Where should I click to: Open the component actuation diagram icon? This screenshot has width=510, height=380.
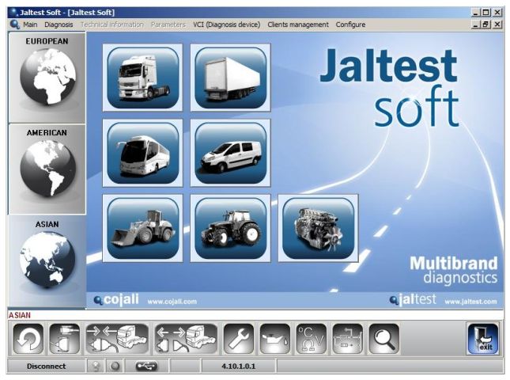tap(348, 339)
